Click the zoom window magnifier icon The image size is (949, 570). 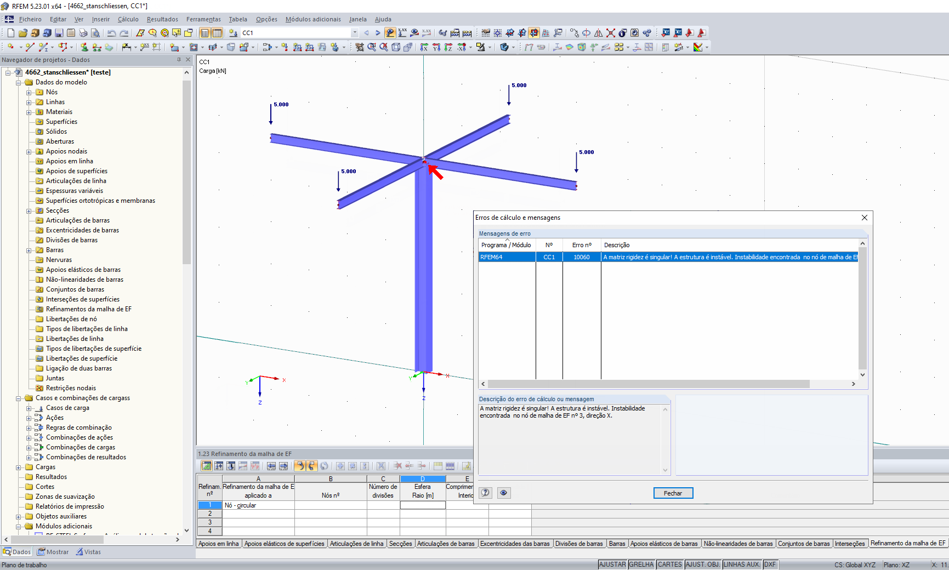(372, 47)
